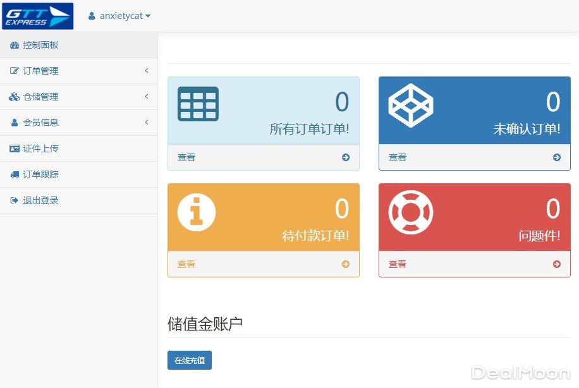
Task: Click 查看 link under 问题件
Action: tap(398, 264)
